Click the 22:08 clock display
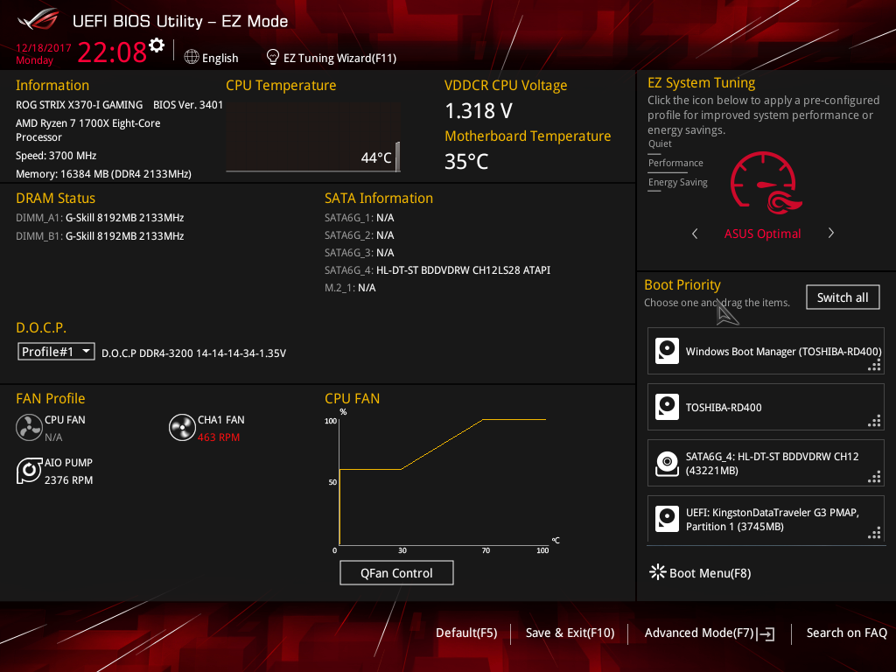Viewport: 896px width, 672px height. tap(112, 52)
